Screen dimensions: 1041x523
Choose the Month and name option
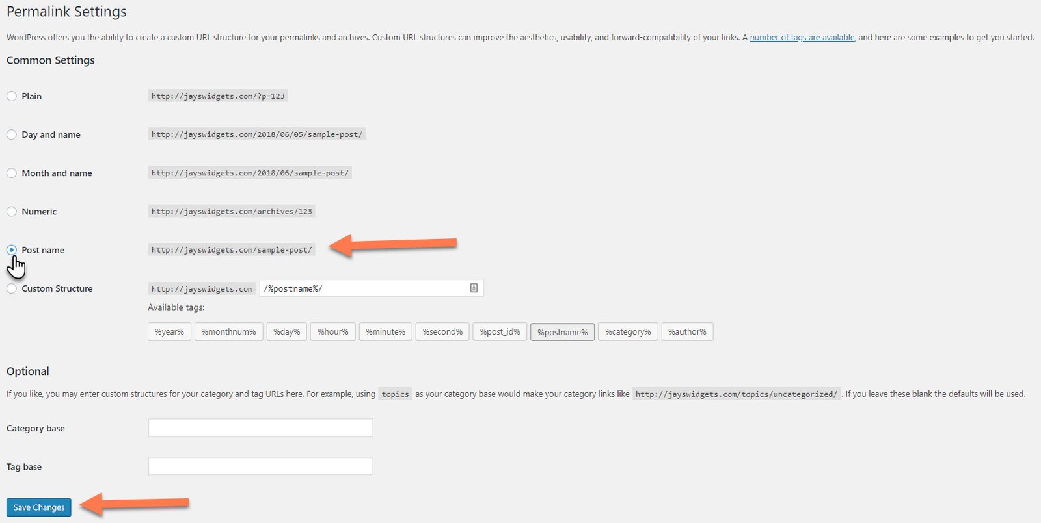[12, 173]
